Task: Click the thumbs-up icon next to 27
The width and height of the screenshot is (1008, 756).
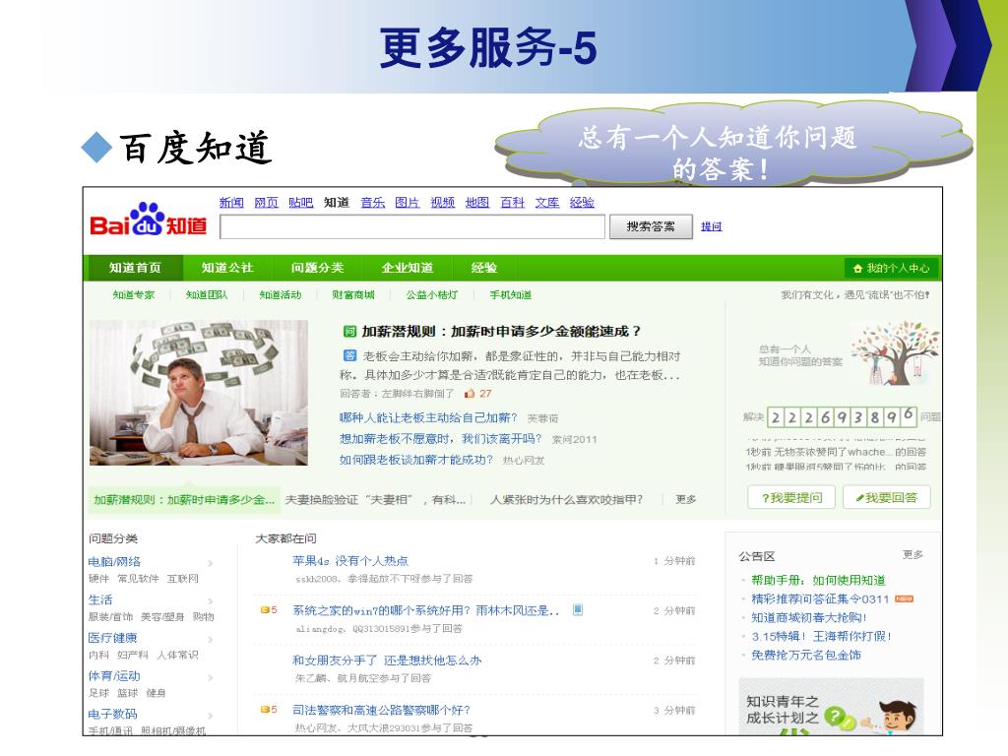Action: click(470, 394)
